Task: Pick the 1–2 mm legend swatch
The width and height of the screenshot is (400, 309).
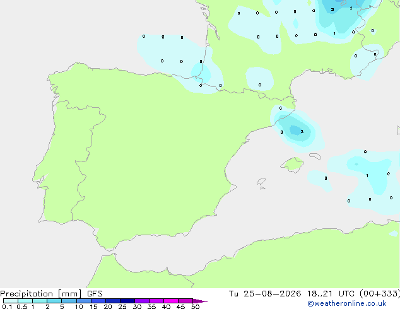Action: coord(40,301)
